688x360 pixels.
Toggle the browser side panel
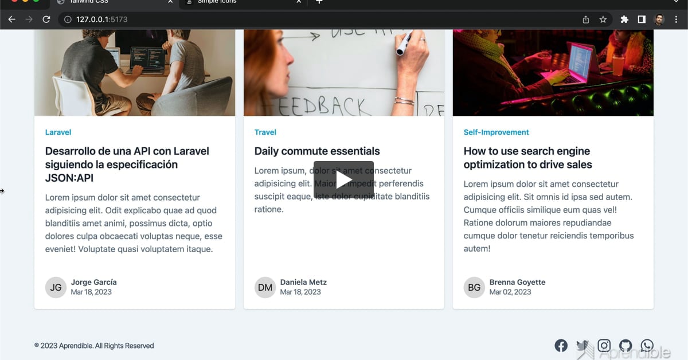(x=642, y=19)
